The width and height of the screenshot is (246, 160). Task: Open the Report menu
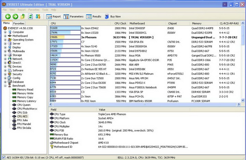[22, 10]
